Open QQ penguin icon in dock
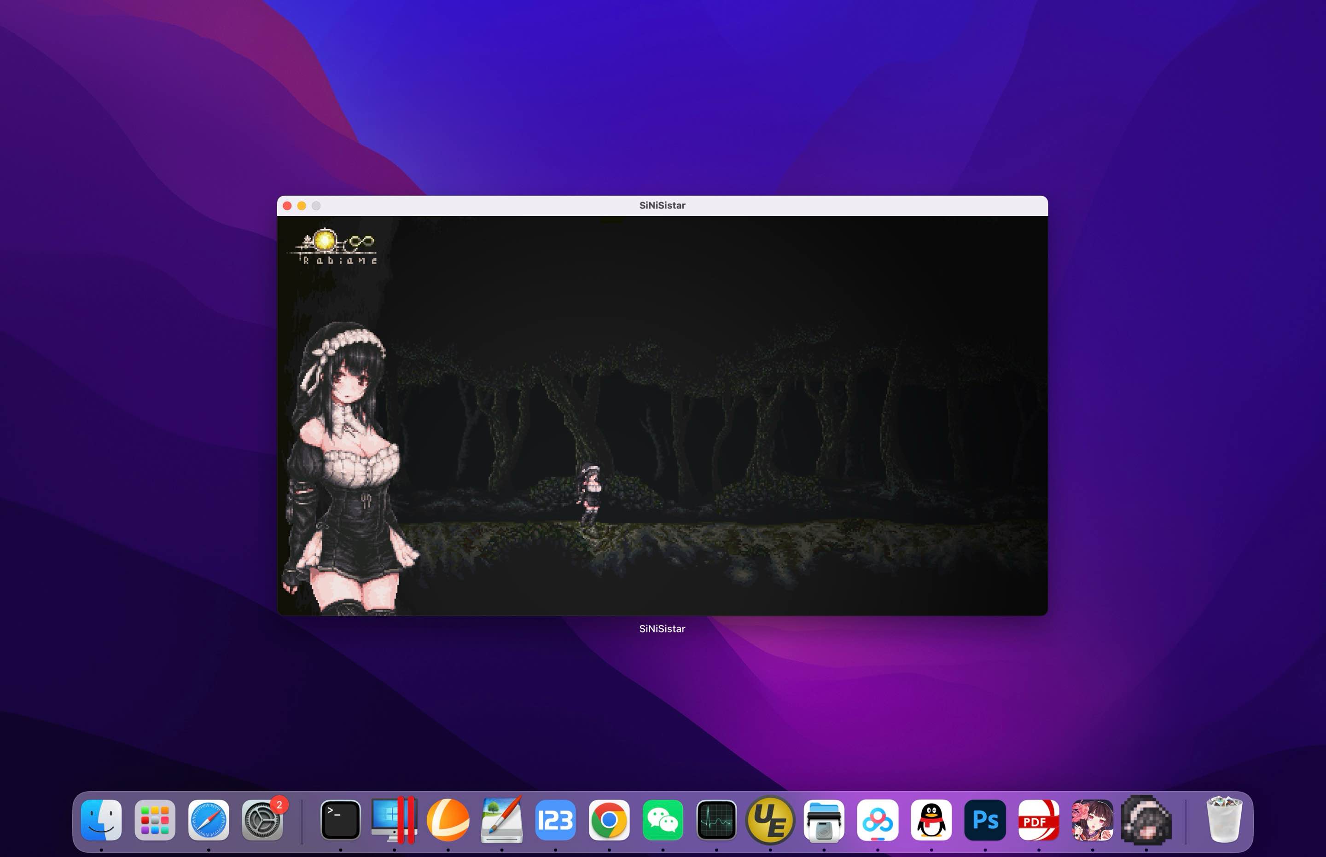Viewport: 1326px width, 857px height. pyautogui.click(x=931, y=820)
